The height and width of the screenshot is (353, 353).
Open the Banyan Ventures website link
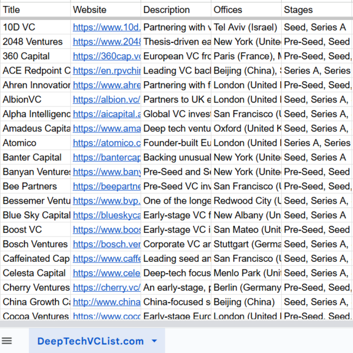[106, 172]
